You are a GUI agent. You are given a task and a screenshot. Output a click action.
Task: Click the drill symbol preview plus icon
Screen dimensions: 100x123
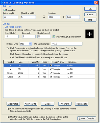pyautogui.click(x=89, y=34)
